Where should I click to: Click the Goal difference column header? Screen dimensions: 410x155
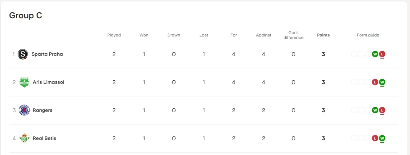293,35
